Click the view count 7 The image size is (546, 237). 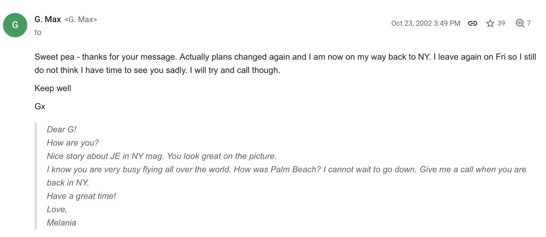click(x=529, y=23)
